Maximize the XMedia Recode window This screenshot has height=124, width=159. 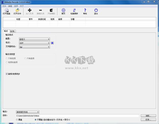[148, 2]
